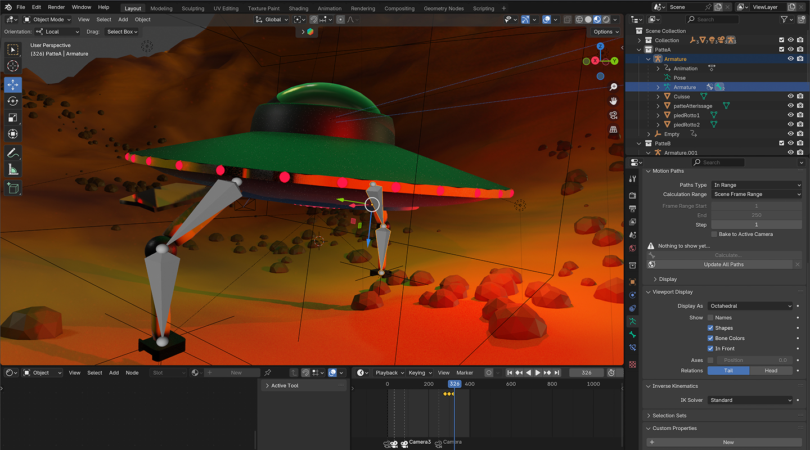The width and height of the screenshot is (810, 450).
Task: Open the IK Solver dropdown
Action: point(750,400)
